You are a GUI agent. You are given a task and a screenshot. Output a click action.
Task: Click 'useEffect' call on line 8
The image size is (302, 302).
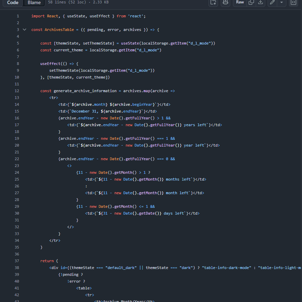coord(50,64)
